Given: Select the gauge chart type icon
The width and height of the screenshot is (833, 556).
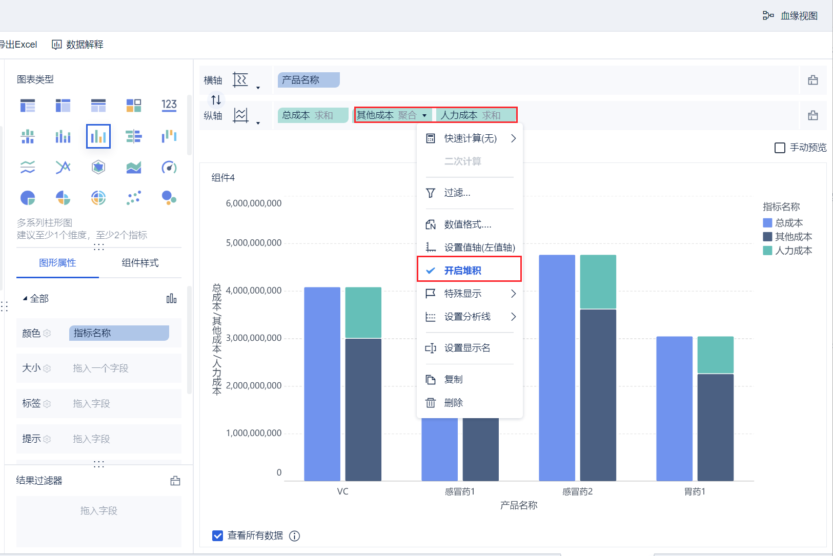Looking at the screenshot, I should [x=169, y=167].
